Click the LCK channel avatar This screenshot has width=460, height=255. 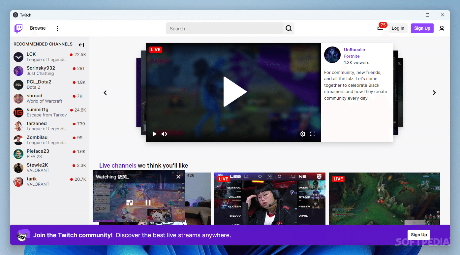[x=18, y=57]
